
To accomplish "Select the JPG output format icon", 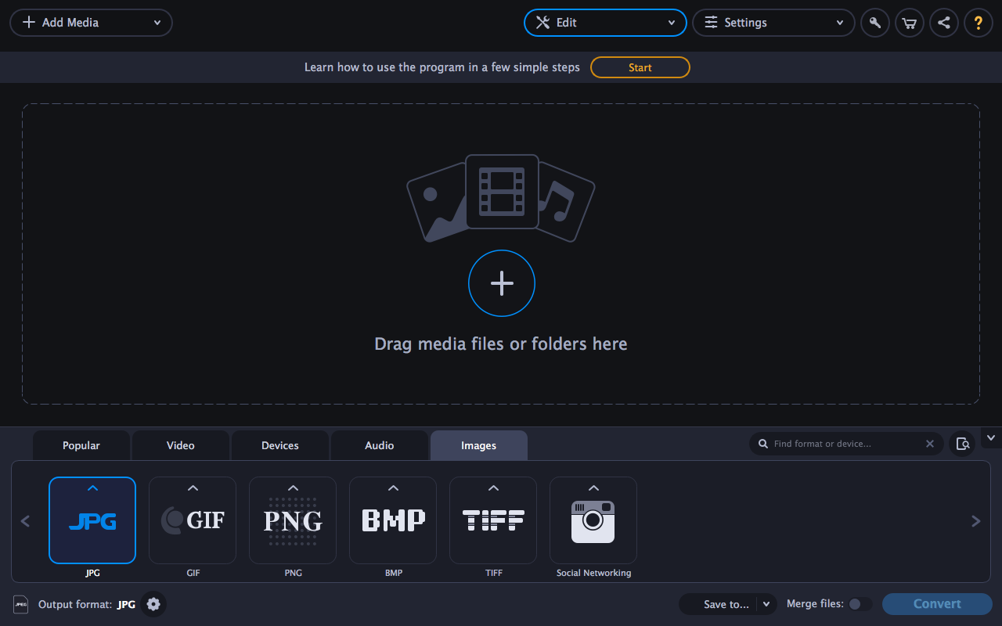I will point(92,520).
